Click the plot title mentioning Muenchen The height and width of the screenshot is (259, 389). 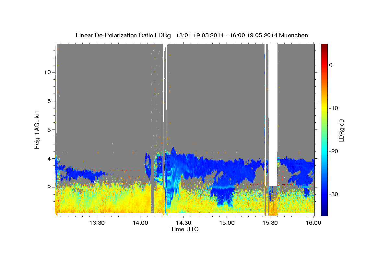point(192,35)
